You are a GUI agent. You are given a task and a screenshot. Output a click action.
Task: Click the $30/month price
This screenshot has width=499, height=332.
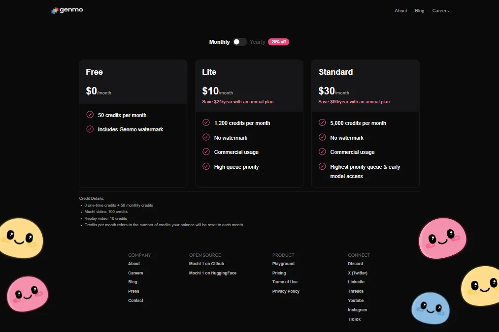[333, 91]
